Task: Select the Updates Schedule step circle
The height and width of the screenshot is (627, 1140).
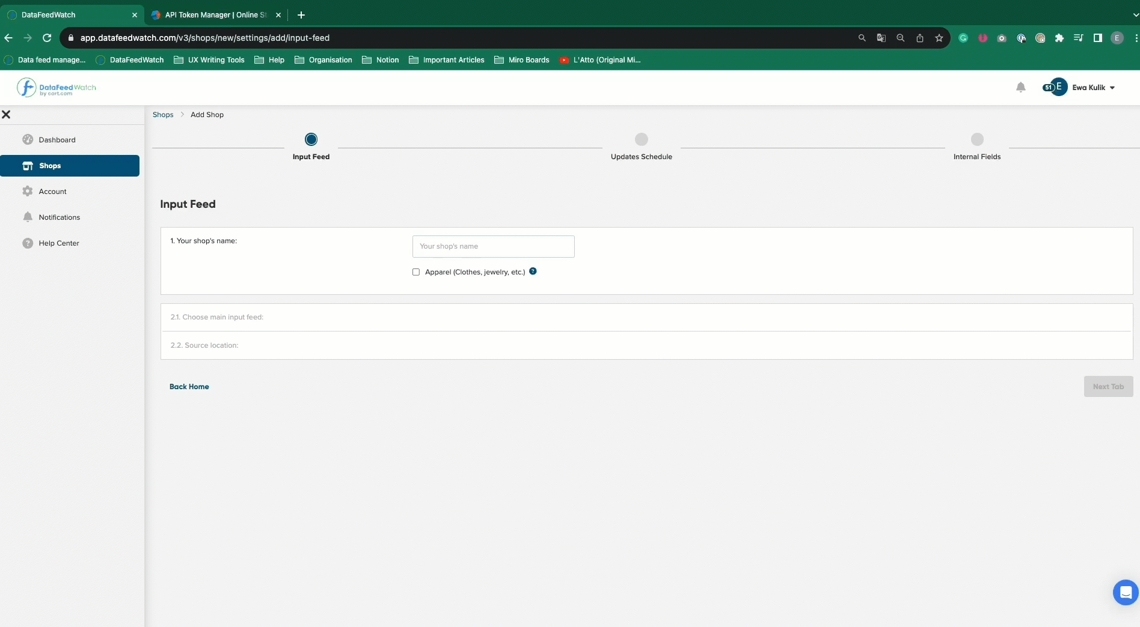Action: tap(642, 139)
